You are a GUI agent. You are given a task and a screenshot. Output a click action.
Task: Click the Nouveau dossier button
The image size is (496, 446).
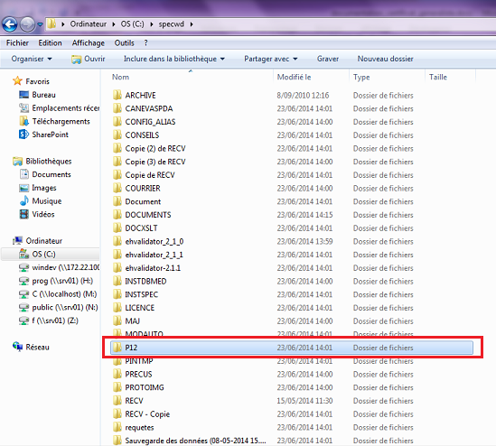pos(385,59)
